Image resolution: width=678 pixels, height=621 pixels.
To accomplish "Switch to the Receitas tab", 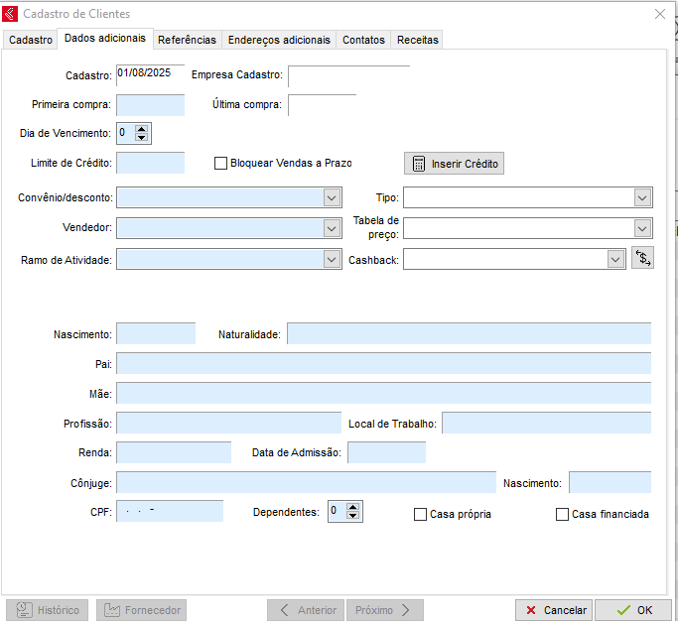I will pos(417,40).
